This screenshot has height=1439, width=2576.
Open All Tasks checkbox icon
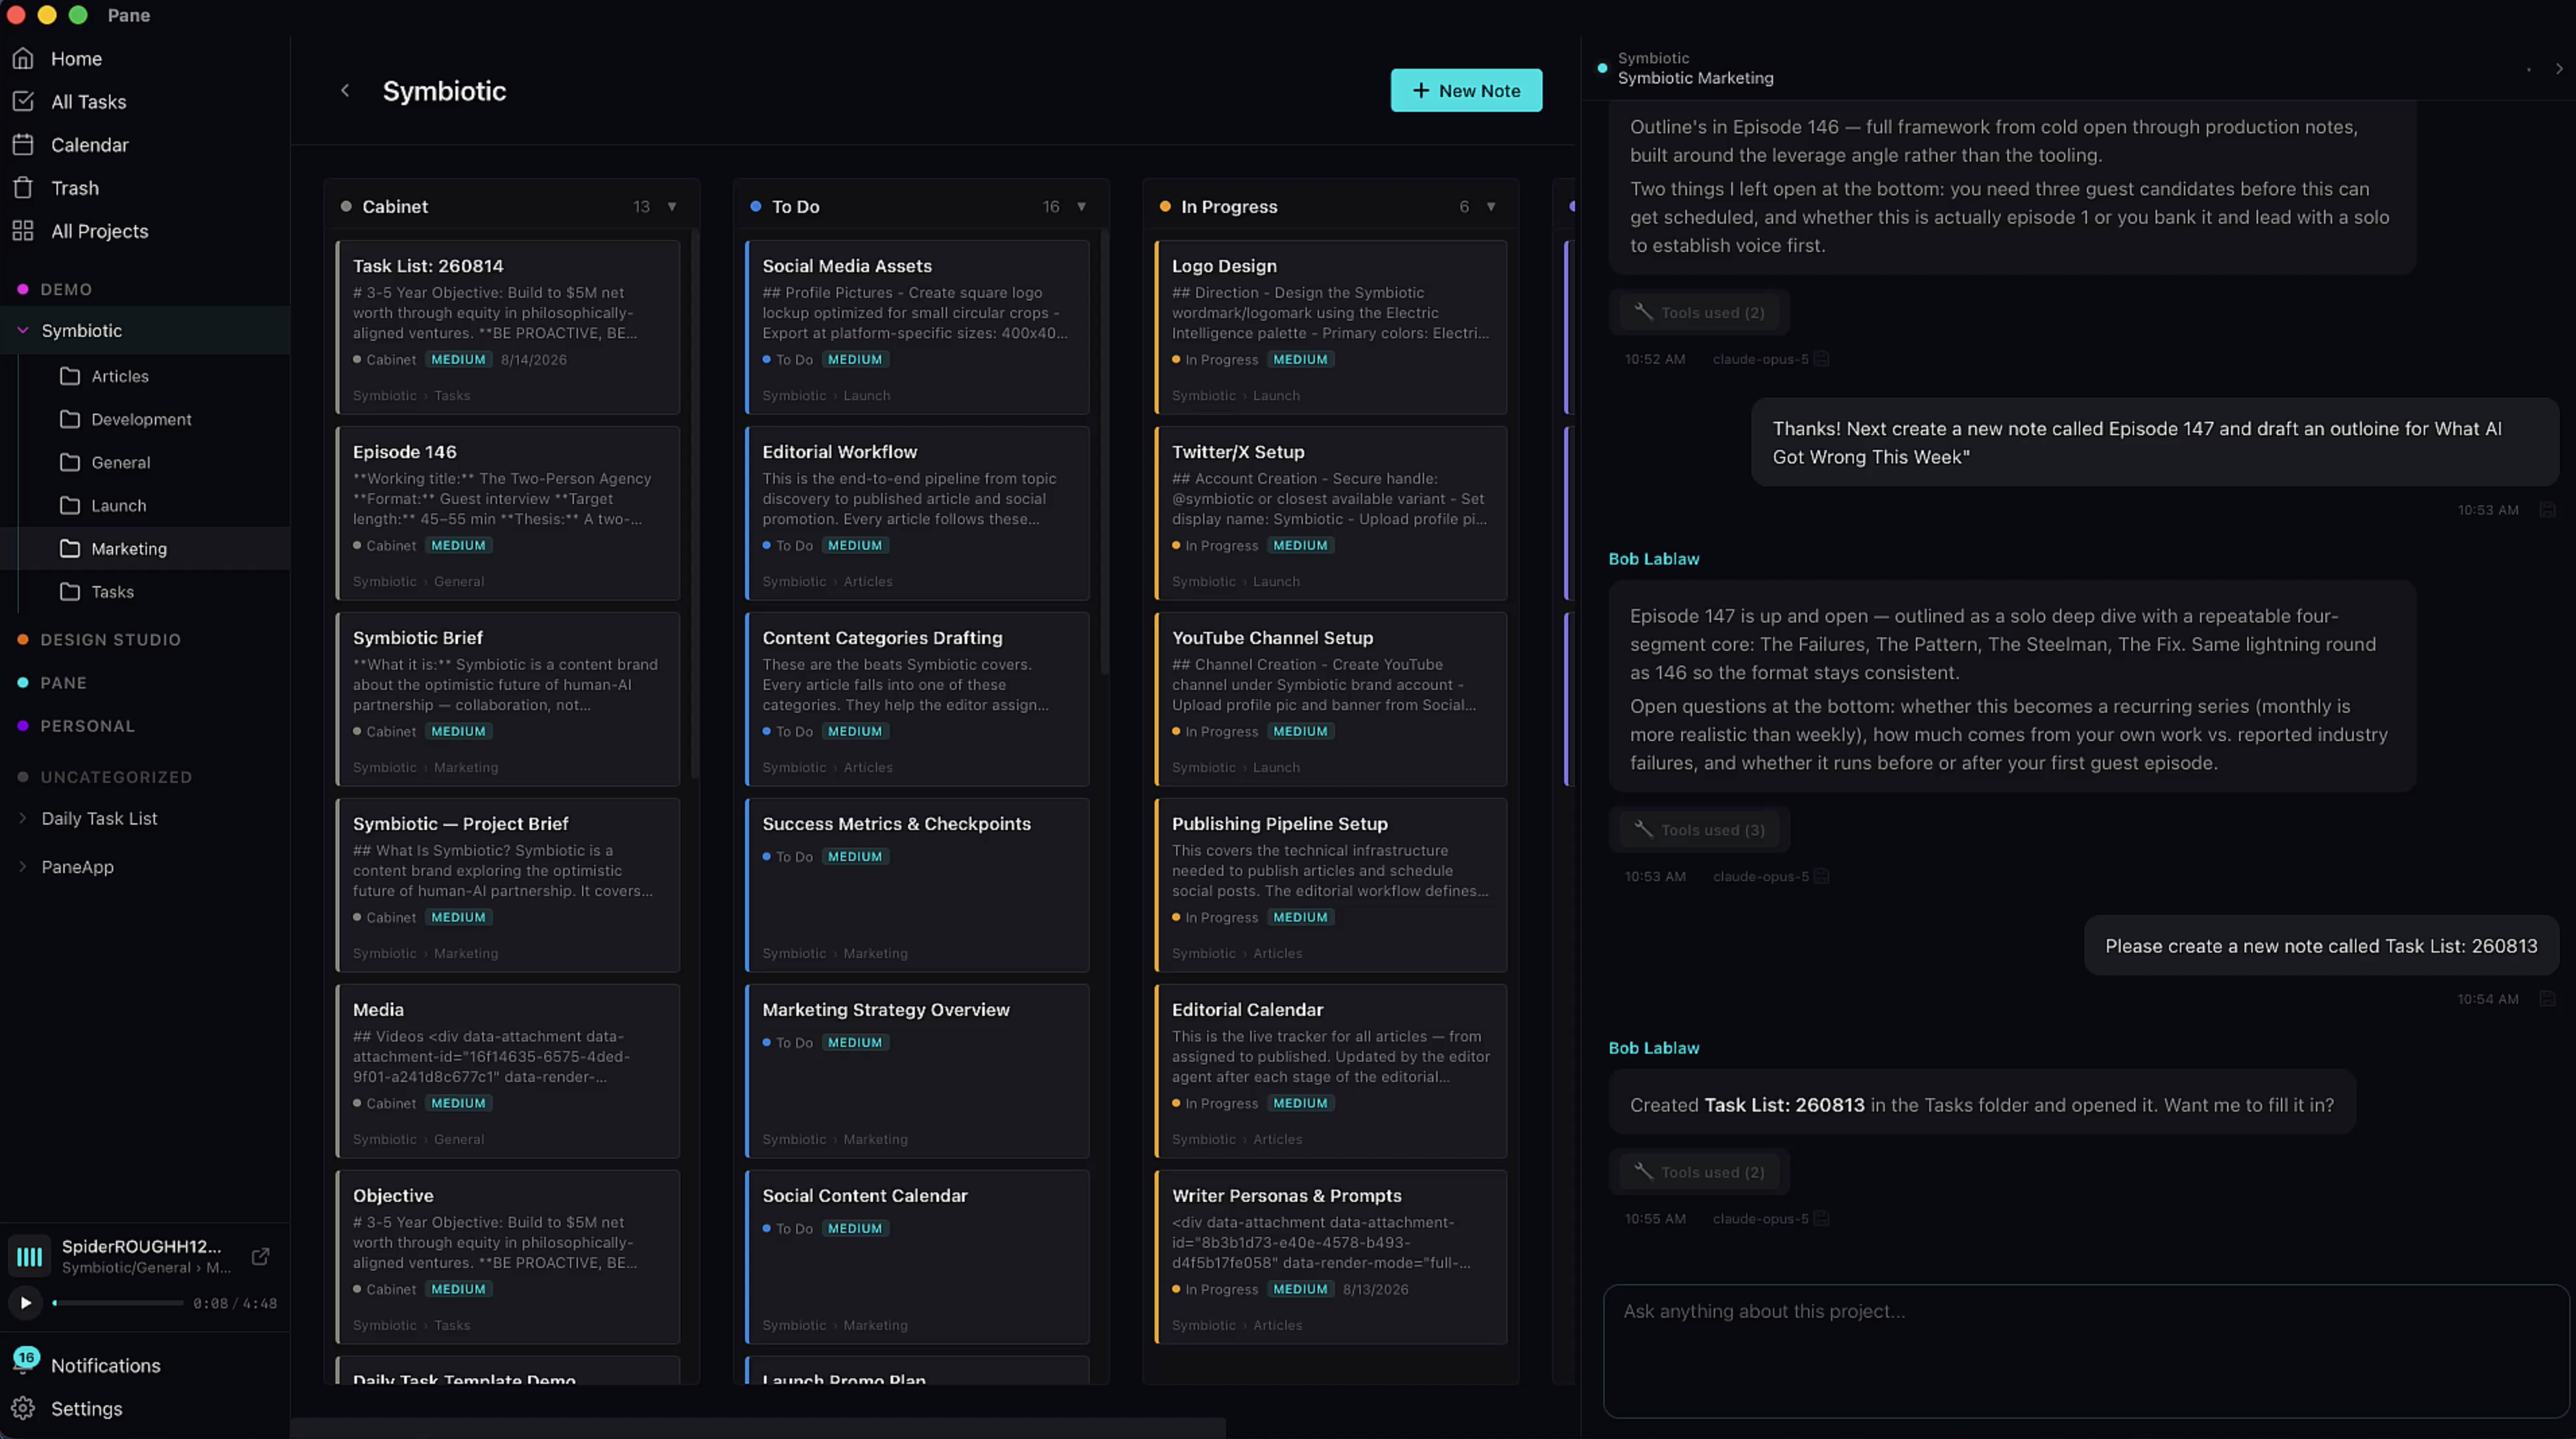[23, 101]
